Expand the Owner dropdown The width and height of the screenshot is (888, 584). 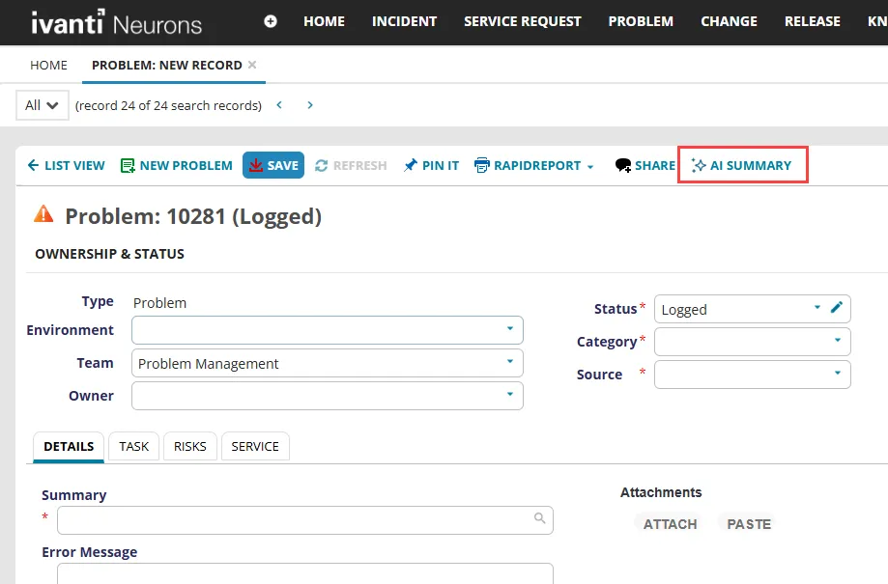(x=509, y=395)
